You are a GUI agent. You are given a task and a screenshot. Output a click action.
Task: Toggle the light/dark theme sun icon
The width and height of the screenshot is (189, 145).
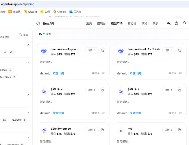pyautogui.click(x=177, y=23)
